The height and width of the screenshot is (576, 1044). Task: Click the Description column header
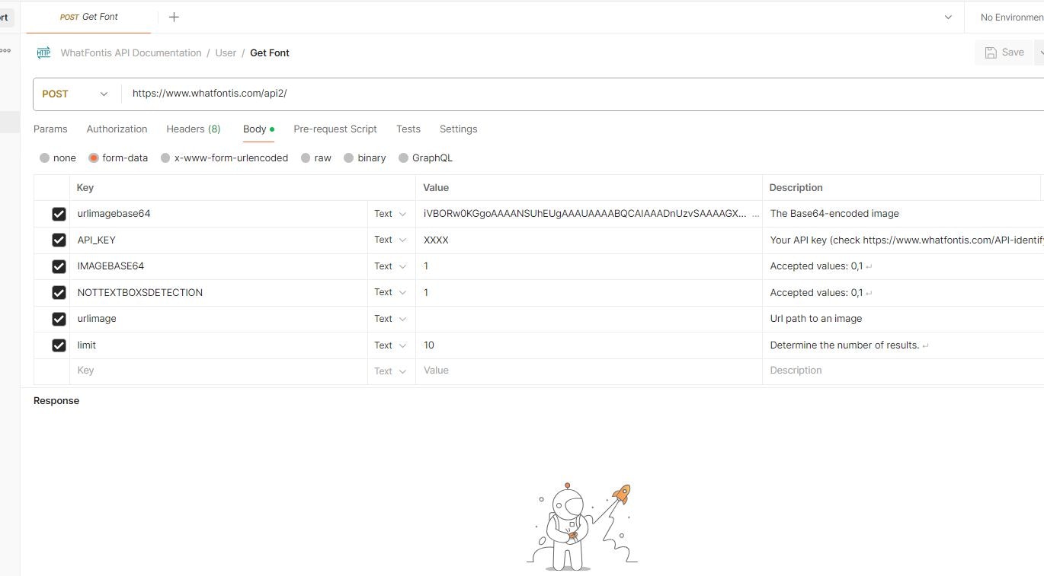point(796,187)
